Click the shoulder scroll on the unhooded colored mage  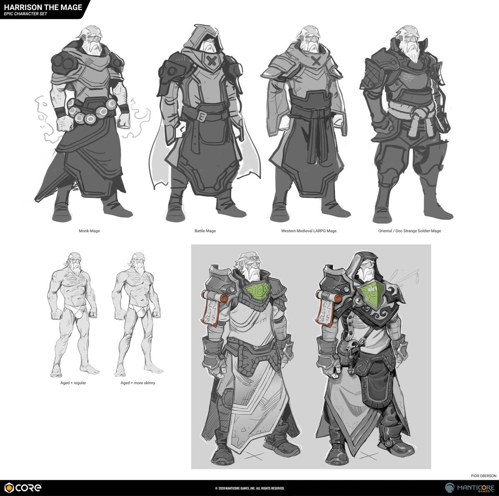[x=216, y=309]
